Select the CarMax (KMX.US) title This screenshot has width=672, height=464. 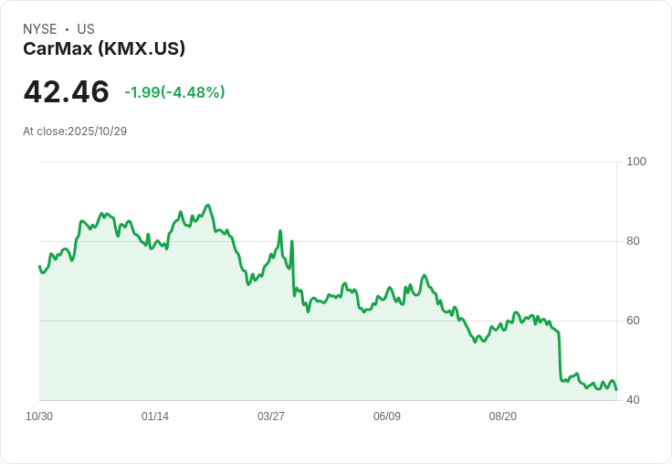[104, 48]
